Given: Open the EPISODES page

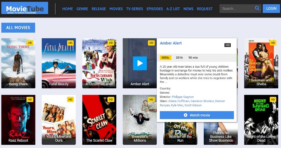Looking at the screenshot, I should point(155,9).
